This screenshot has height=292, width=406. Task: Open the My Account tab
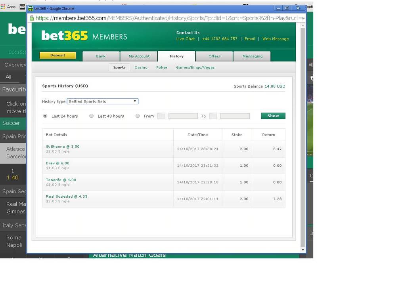pos(139,56)
